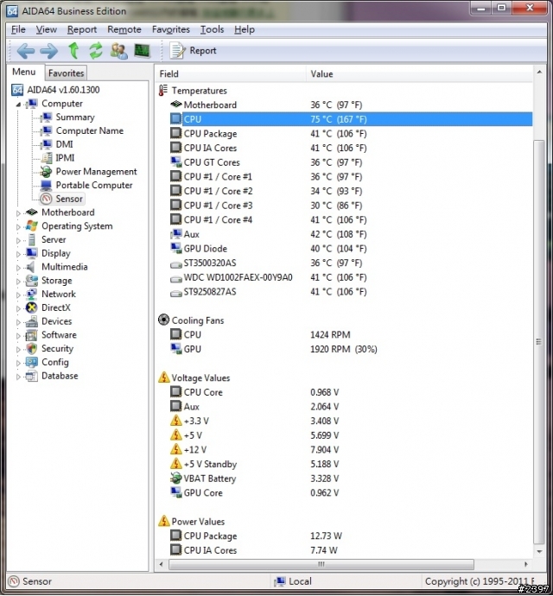Click the Report toolbar button label
This screenshot has height=596, width=553.
203,51
